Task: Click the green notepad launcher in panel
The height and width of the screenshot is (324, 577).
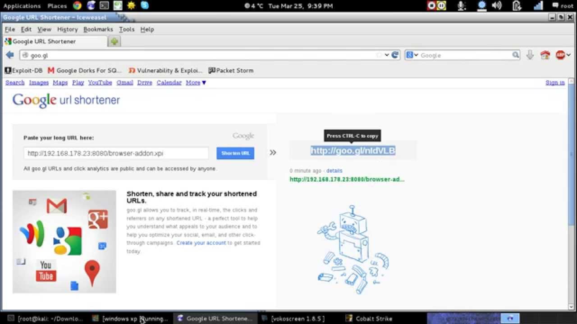Action: [x=118, y=6]
